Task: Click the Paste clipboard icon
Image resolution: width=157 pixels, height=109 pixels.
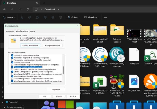Action: coord(37,17)
